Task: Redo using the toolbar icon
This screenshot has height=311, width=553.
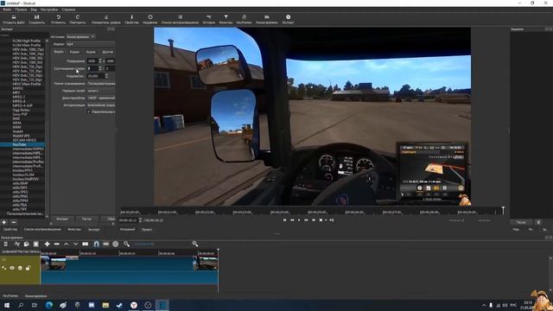Action: (78, 19)
